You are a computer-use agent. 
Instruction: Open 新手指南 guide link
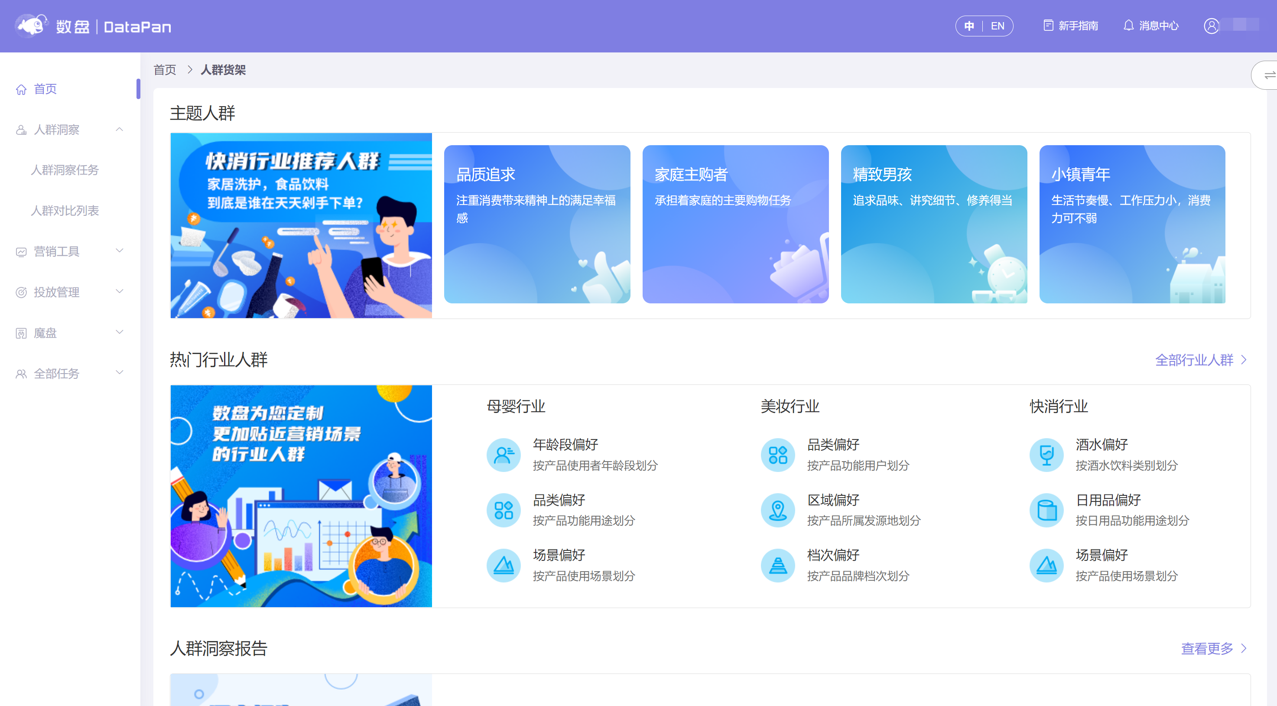point(1071,26)
